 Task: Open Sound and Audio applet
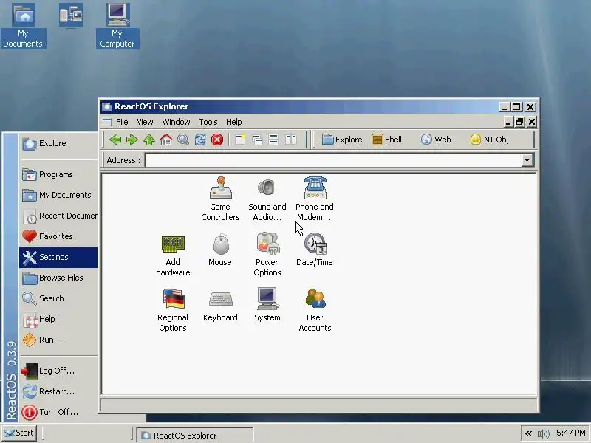click(x=267, y=199)
